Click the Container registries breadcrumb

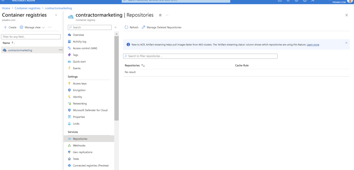pos(28,8)
